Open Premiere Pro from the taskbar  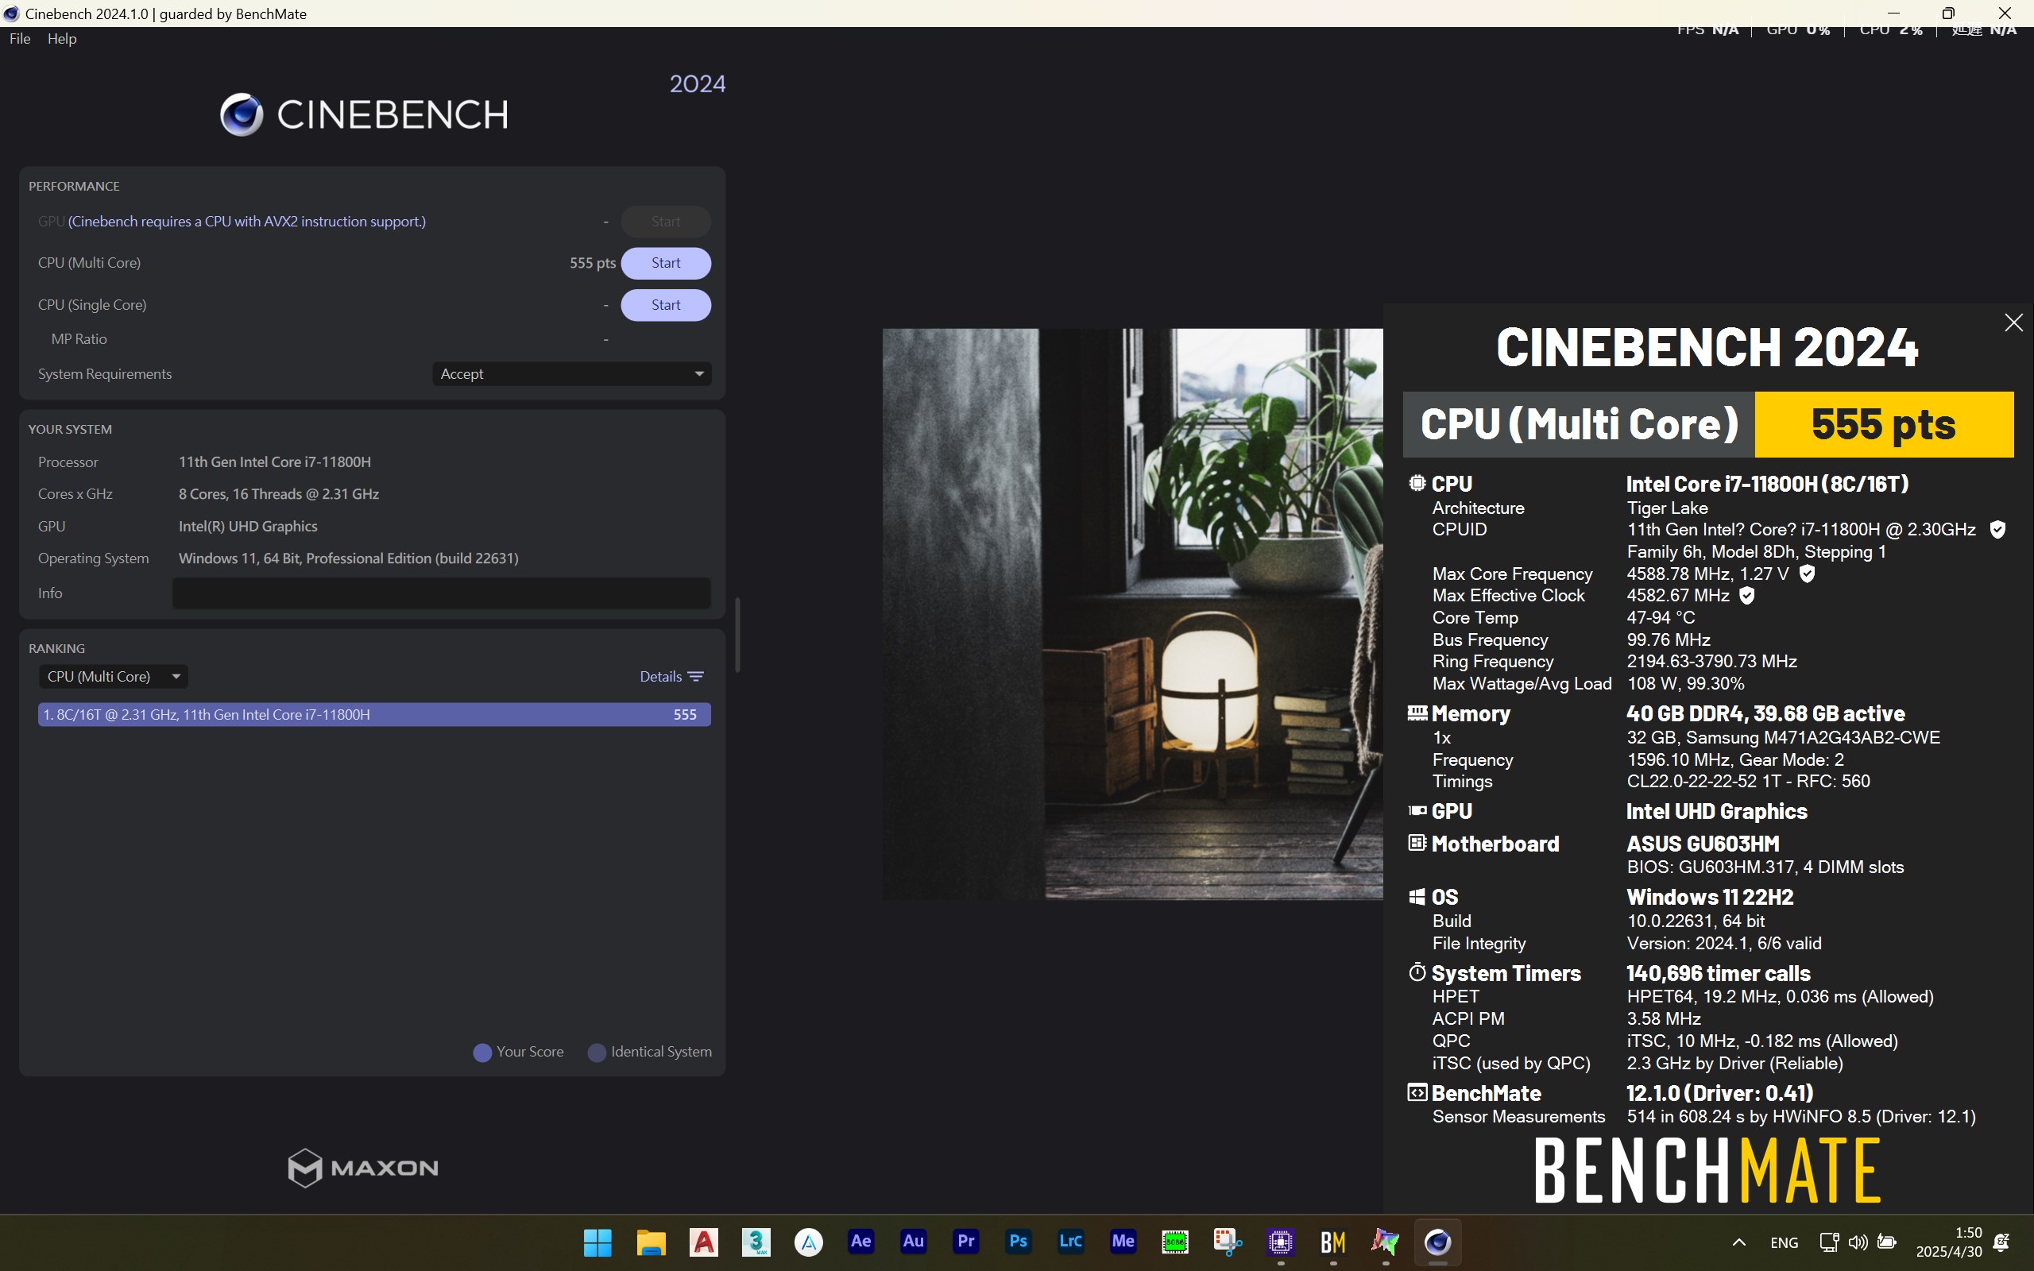click(965, 1242)
